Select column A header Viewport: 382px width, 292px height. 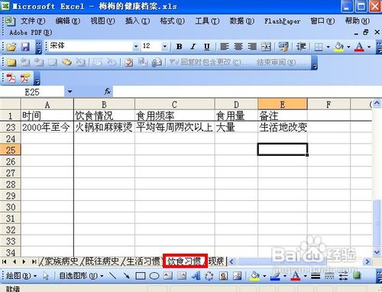point(47,105)
